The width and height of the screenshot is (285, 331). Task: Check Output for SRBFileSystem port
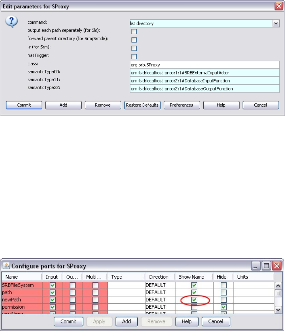click(73, 285)
